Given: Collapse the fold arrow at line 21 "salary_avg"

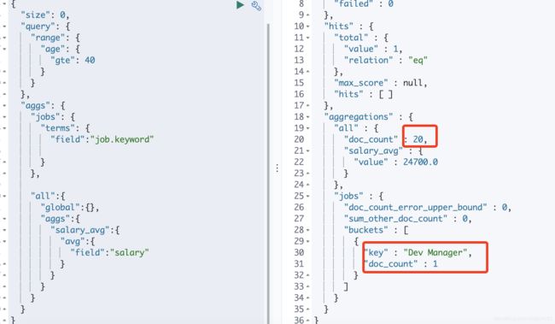Looking at the screenshot, I should coord(308,150).
